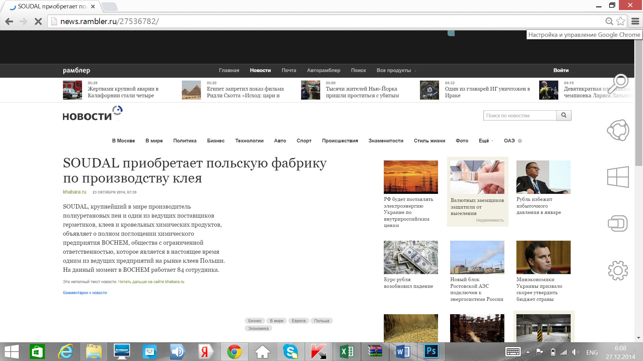Screen dimensions: 643x361
Task: Open the khabara.ru source link
Action: point(74,192)
